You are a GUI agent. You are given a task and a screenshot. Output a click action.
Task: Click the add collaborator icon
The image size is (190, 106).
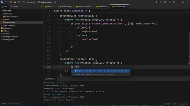click(x=56, y=2)
